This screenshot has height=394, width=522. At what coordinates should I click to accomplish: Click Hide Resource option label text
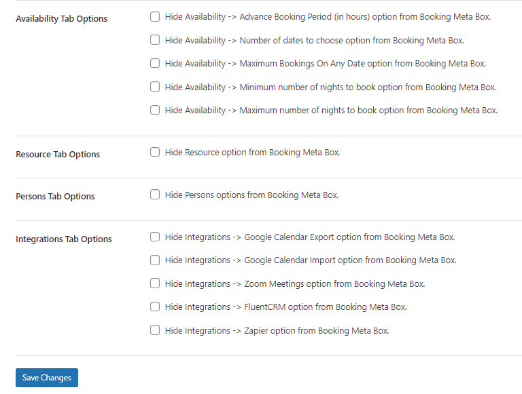(252, 153)
